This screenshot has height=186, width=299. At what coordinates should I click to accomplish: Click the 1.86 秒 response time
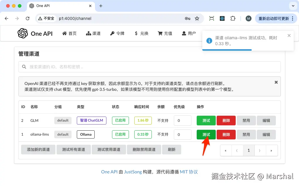[143, 120]
